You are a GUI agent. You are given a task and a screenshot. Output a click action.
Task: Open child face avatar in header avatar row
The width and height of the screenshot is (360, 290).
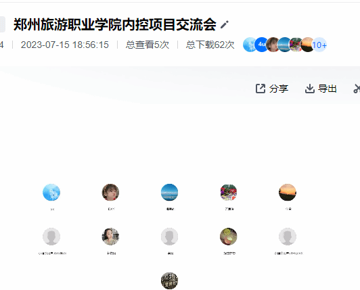(x=273, y=45)
